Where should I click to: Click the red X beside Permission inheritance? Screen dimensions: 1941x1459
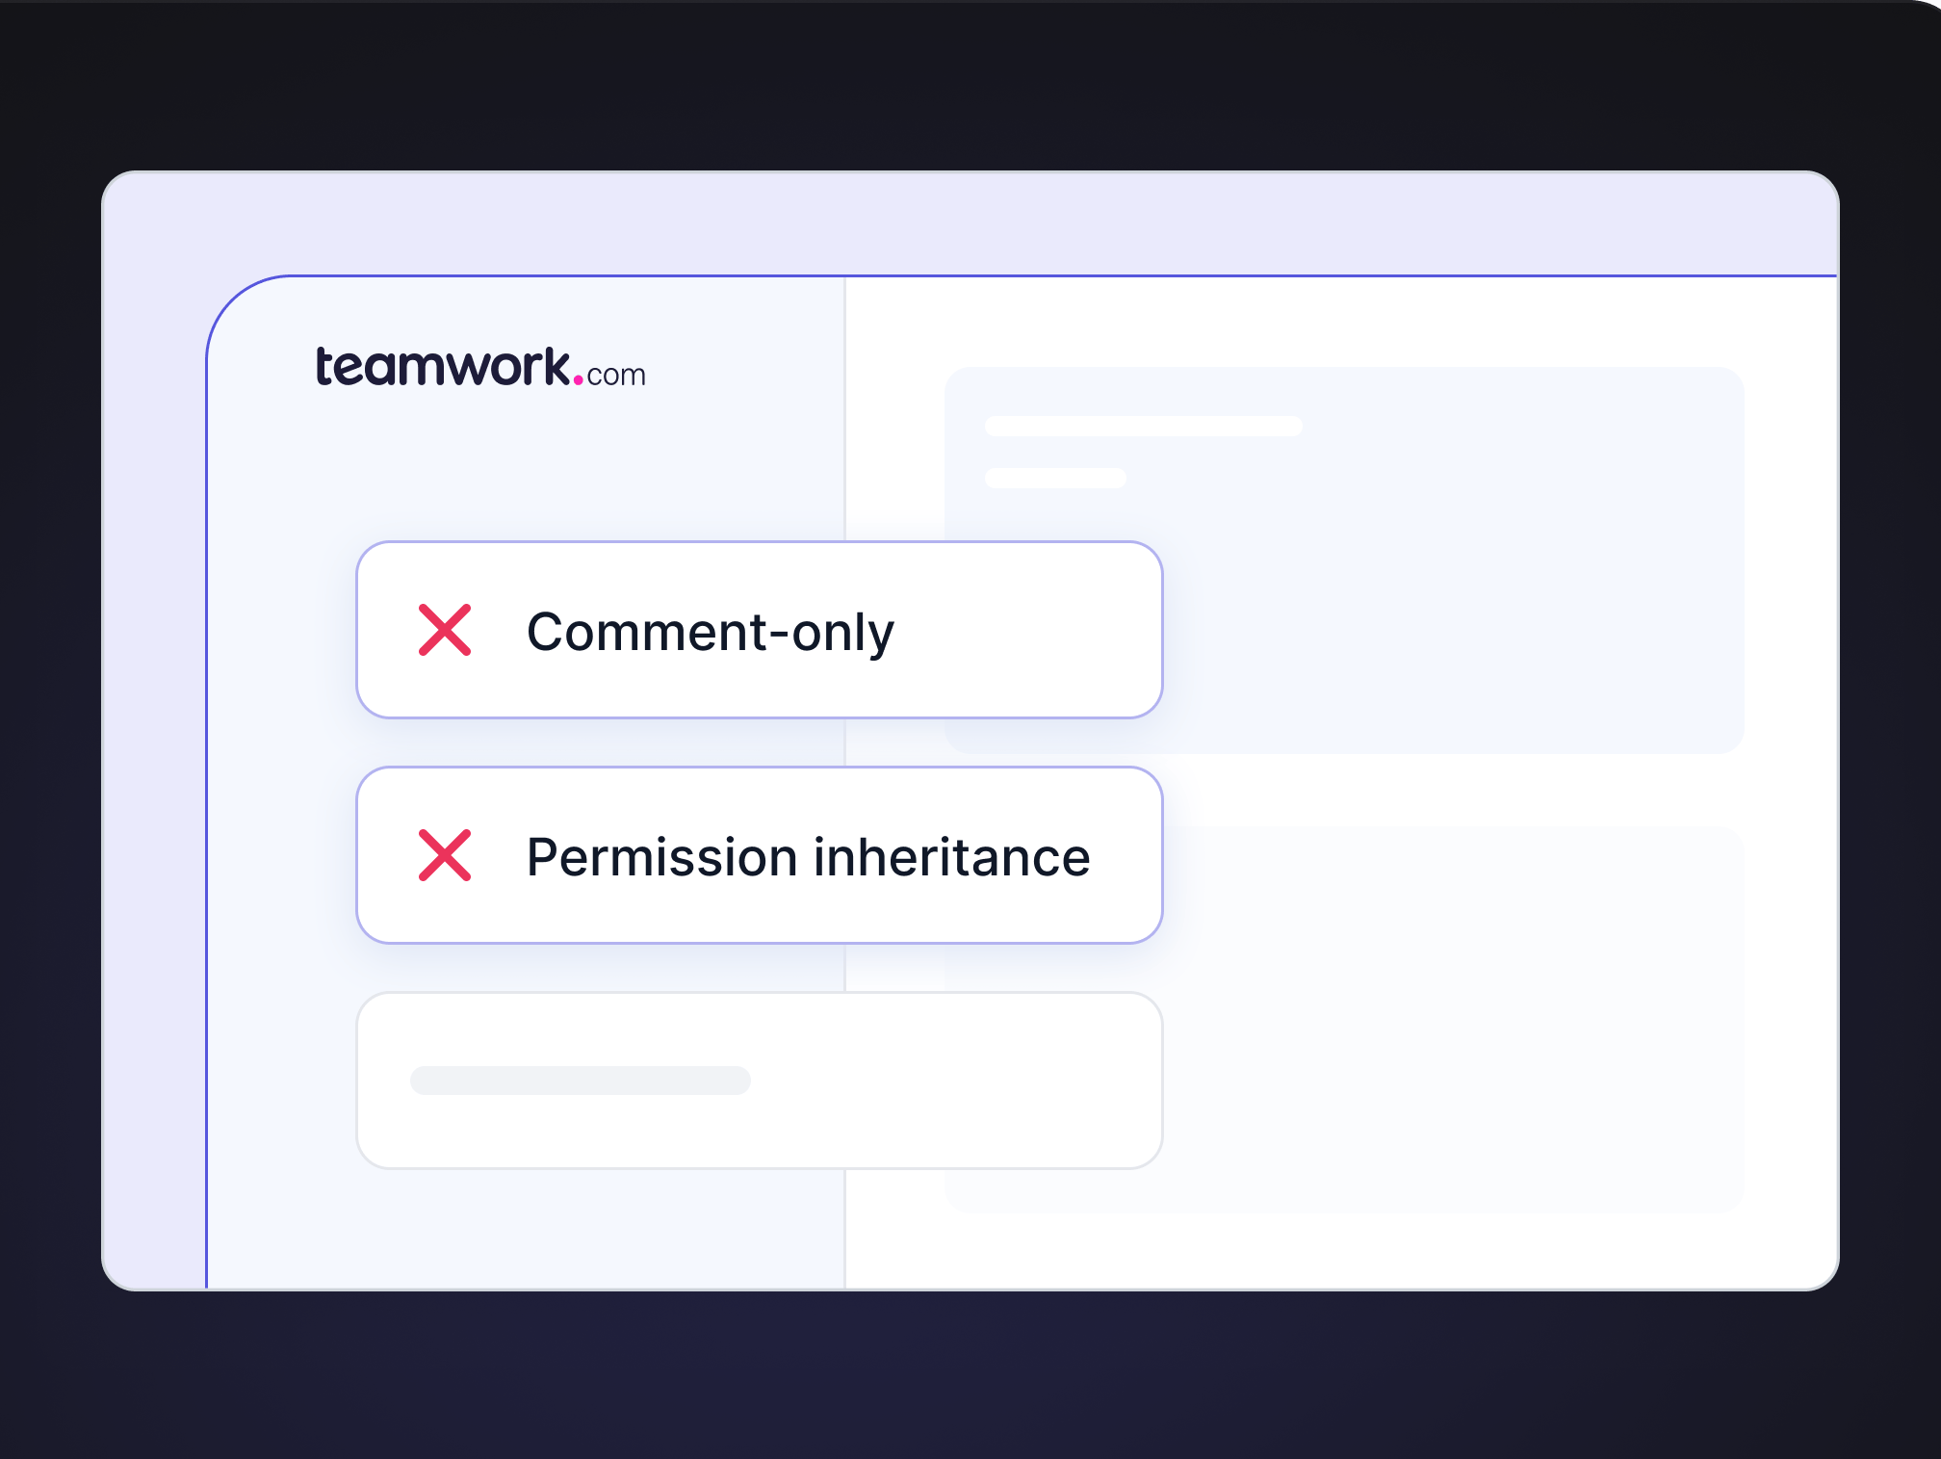[x=445, y=855]
